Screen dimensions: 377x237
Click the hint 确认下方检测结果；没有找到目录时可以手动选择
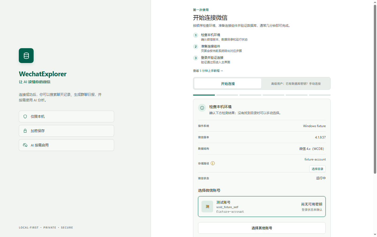pos(245,113)
